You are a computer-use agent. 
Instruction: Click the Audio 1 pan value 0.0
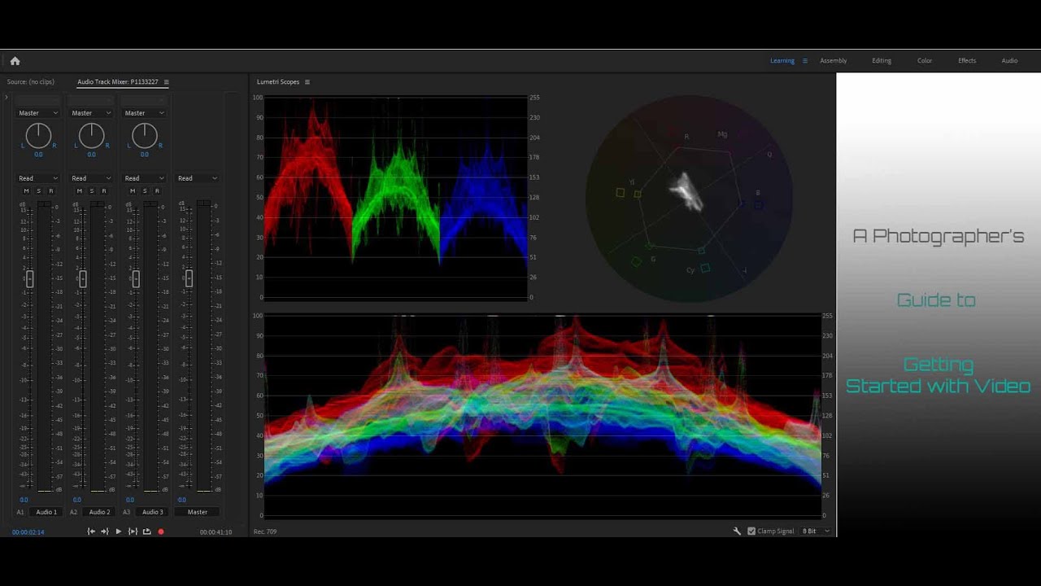pyautogui.click(x=38, y=155)
